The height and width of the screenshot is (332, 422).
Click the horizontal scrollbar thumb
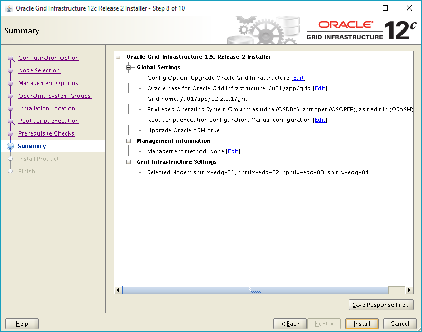tap(255, 290)
